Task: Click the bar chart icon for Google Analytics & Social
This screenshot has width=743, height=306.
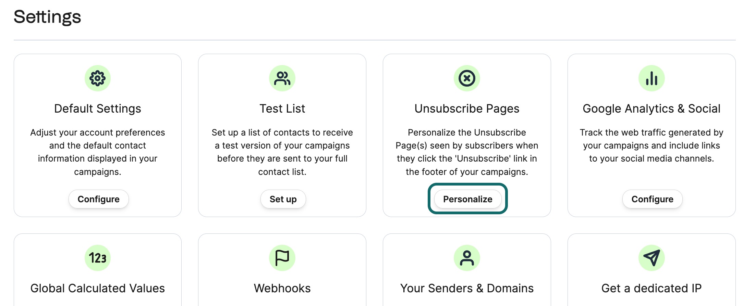Action: [x=651, y=78]
